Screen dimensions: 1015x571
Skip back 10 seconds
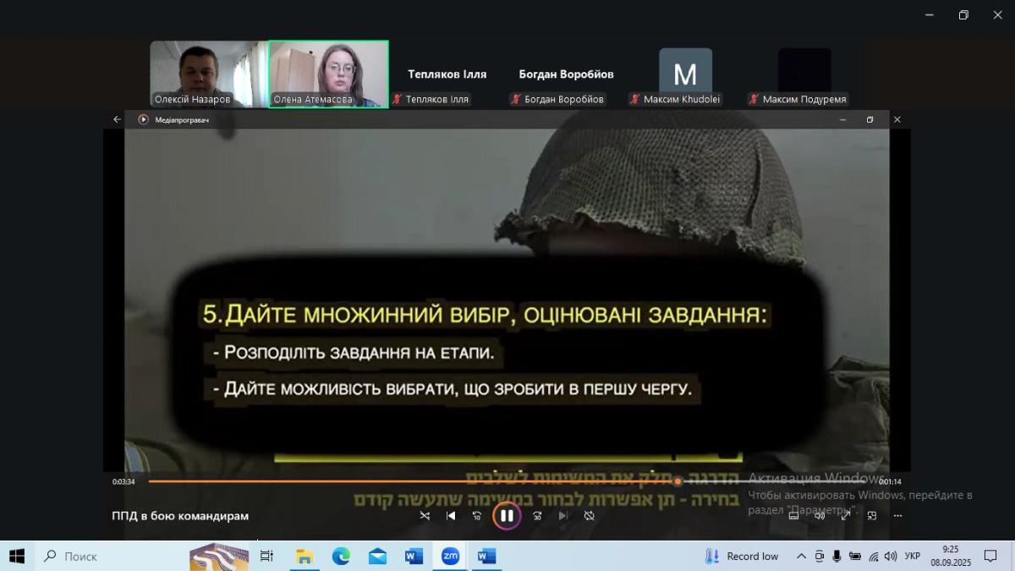(477, 515)
